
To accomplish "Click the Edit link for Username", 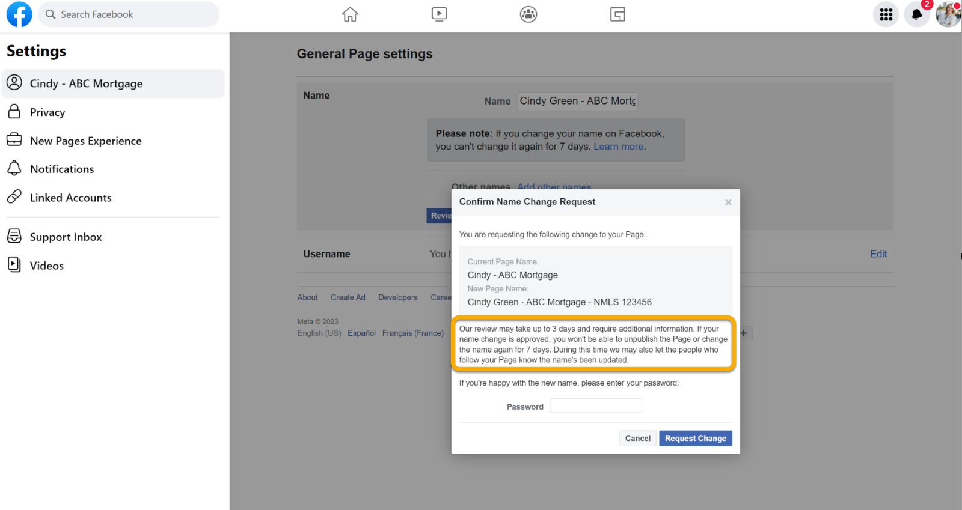I will click(x=878, y=254).
